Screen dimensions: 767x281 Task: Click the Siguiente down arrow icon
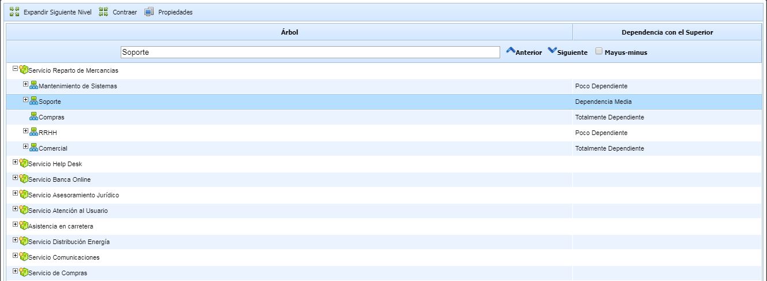(552, 51)
